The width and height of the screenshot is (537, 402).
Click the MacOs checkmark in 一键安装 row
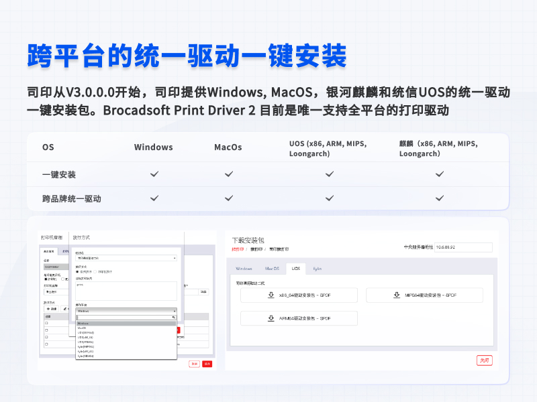point(229,174)
